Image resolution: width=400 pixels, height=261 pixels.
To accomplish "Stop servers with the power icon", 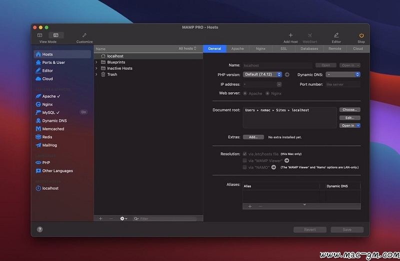I will [x=361, y=35].
